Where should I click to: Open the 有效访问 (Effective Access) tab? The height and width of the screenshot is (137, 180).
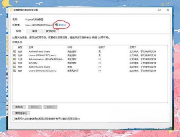(x=51, y=31)
